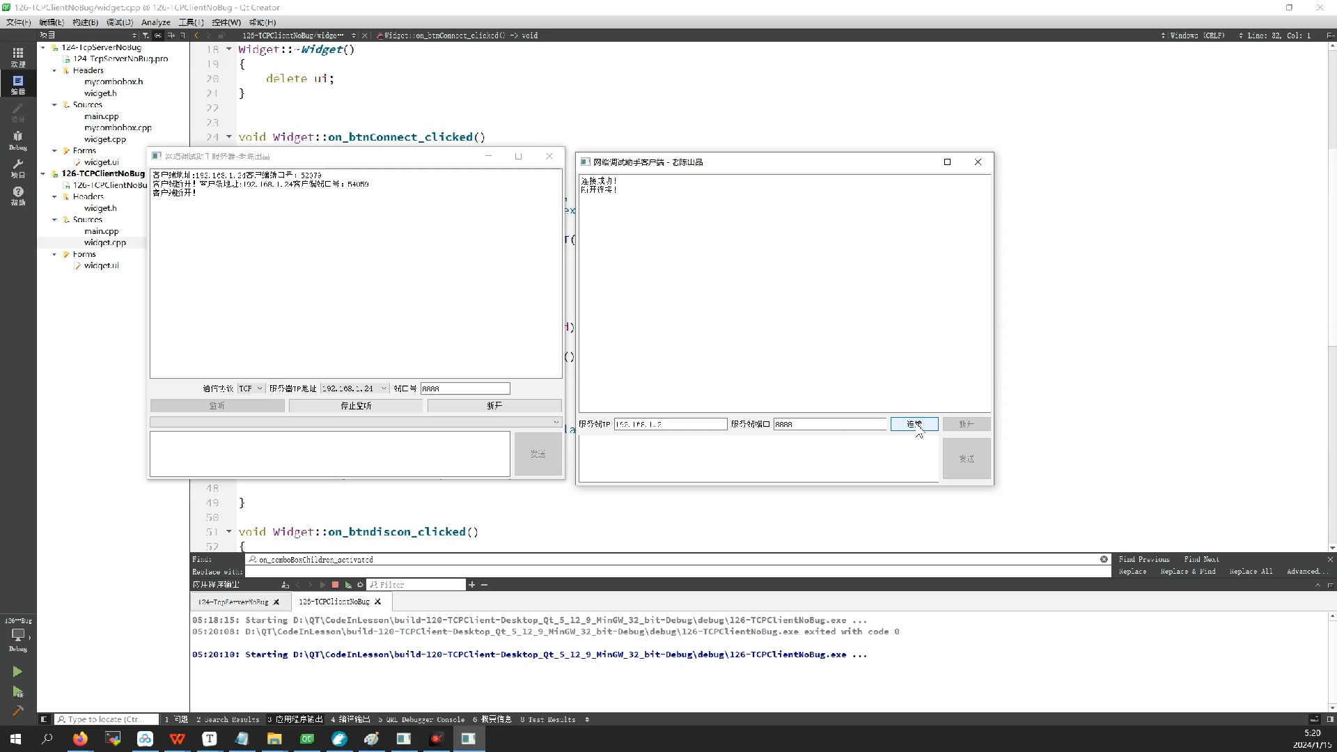Click the Send button in server window

click(538, 454)
